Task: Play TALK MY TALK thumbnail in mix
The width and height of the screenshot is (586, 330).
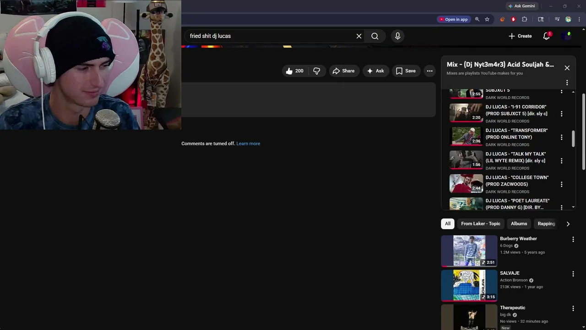Action: [466, 160]
